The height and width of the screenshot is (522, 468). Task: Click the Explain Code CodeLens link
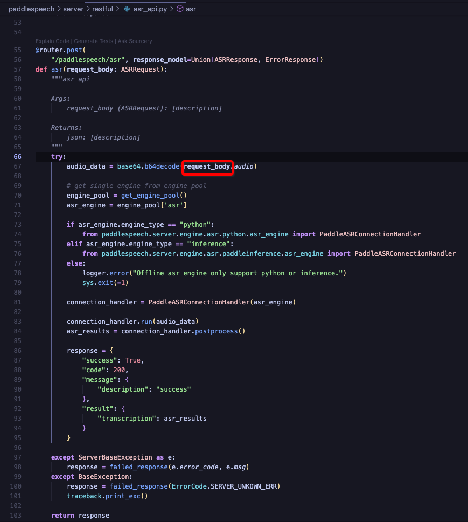tap(52, 41)
